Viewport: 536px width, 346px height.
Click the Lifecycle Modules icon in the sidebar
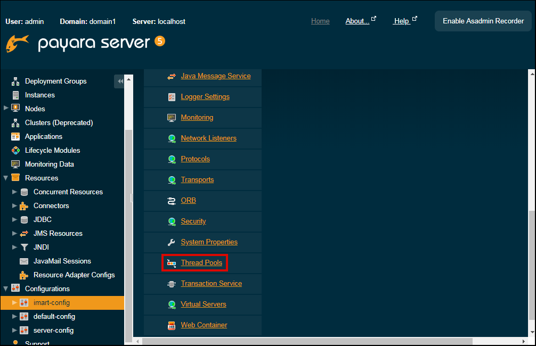click(x=15, y=151)
